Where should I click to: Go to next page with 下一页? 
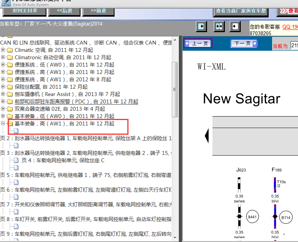pyautogui.click(x=244, y=43)
